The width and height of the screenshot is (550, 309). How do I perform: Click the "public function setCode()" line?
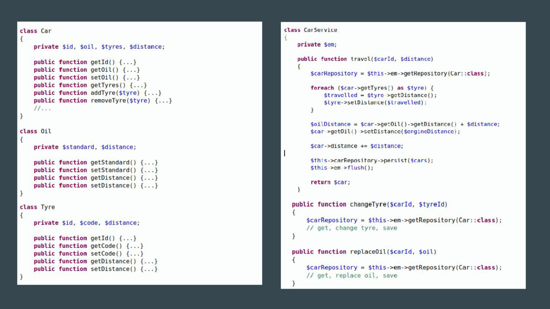tap(89, 254)
